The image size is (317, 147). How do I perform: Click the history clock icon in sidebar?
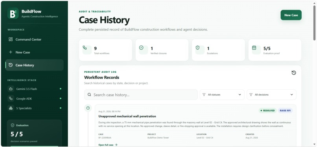[11, 65]
